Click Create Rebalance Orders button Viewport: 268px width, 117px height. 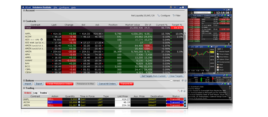(59, 84)
